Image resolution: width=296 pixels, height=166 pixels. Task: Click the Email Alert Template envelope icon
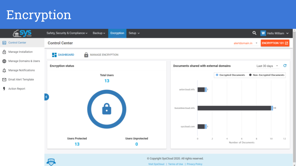4,80
